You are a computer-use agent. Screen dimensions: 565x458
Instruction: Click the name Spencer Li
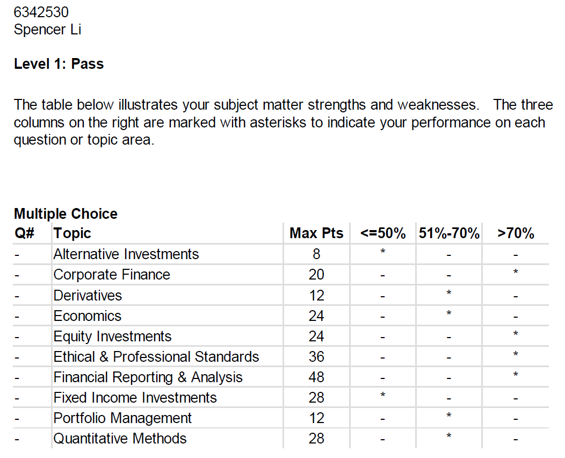coord(47,30)
